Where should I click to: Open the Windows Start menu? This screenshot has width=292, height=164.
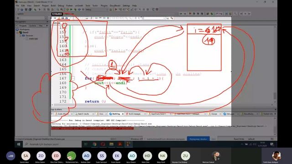(19, 144)
